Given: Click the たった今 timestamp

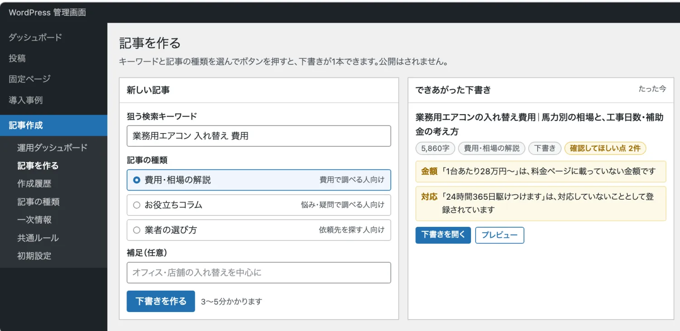Looking at the screenshot, I should pos(652,89).
